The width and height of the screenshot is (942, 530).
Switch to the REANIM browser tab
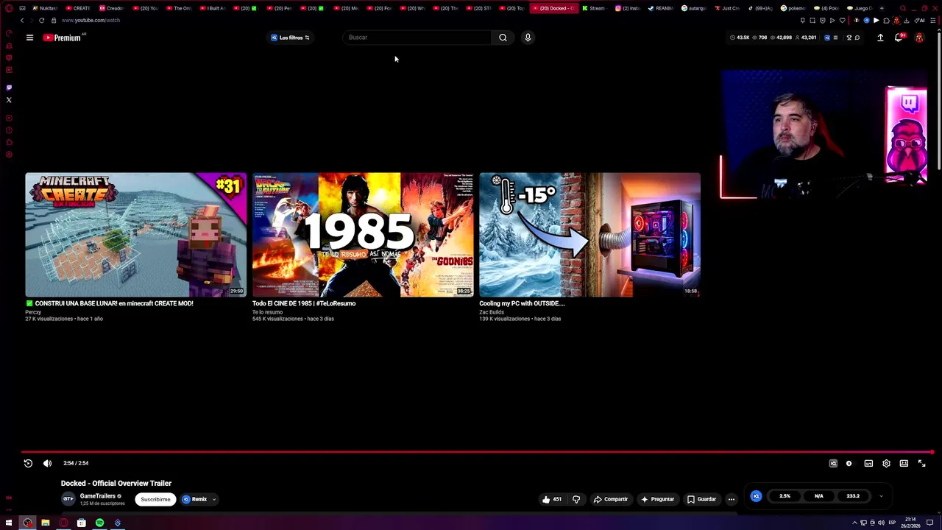660,8
